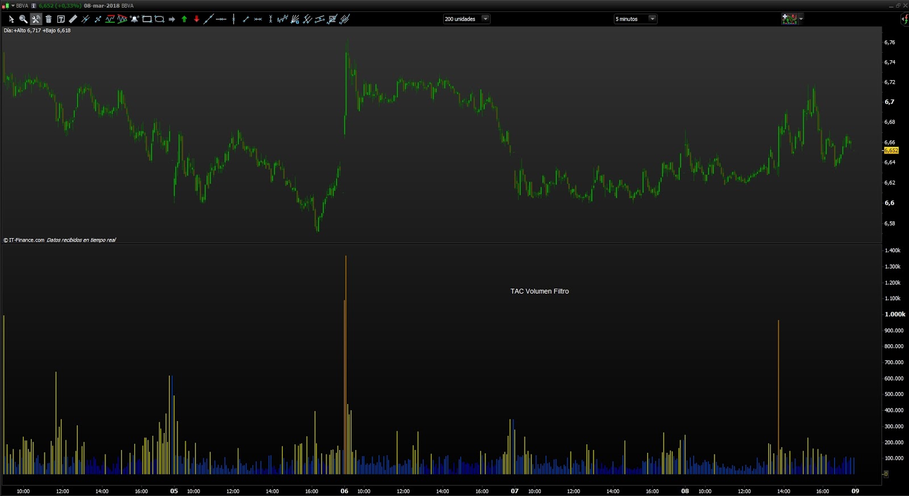Image resolution: width=909 pixels, height=496 pixels.
Task: Click the info icon next to BBVA
Action: click(x=34, y=6)
